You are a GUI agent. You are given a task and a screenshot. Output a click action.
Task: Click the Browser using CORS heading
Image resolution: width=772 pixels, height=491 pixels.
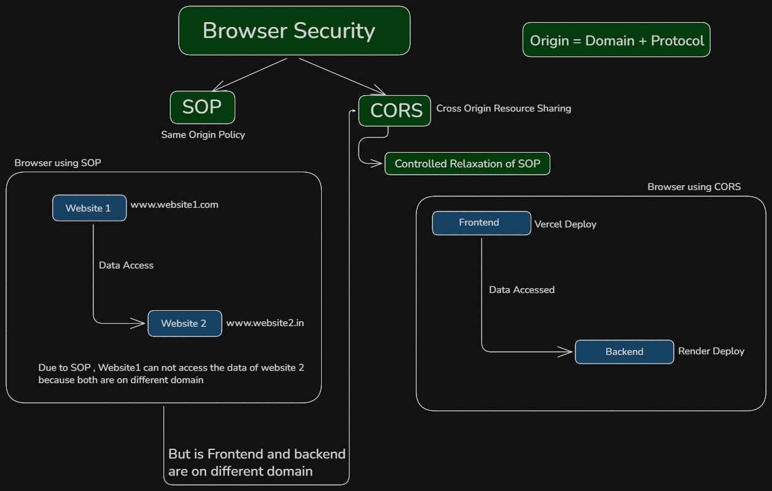point(694,187)
